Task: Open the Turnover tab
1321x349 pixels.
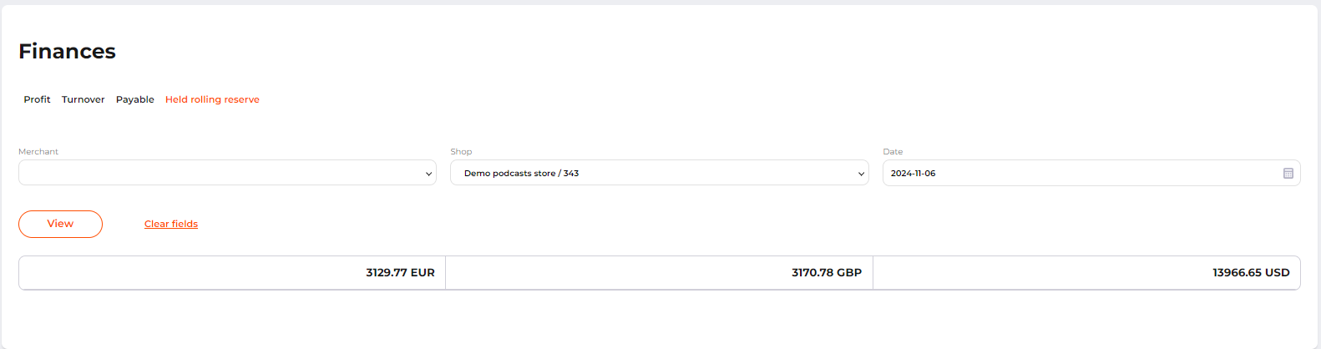Action: pos(84,99)
